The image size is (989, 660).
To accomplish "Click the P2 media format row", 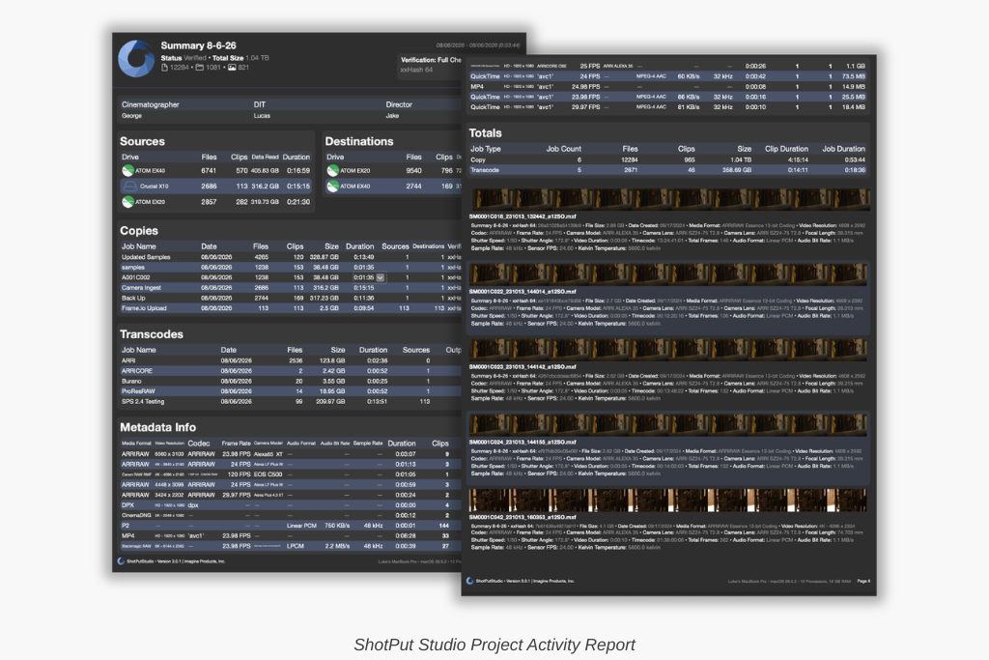I will click(x=290, y=526).
